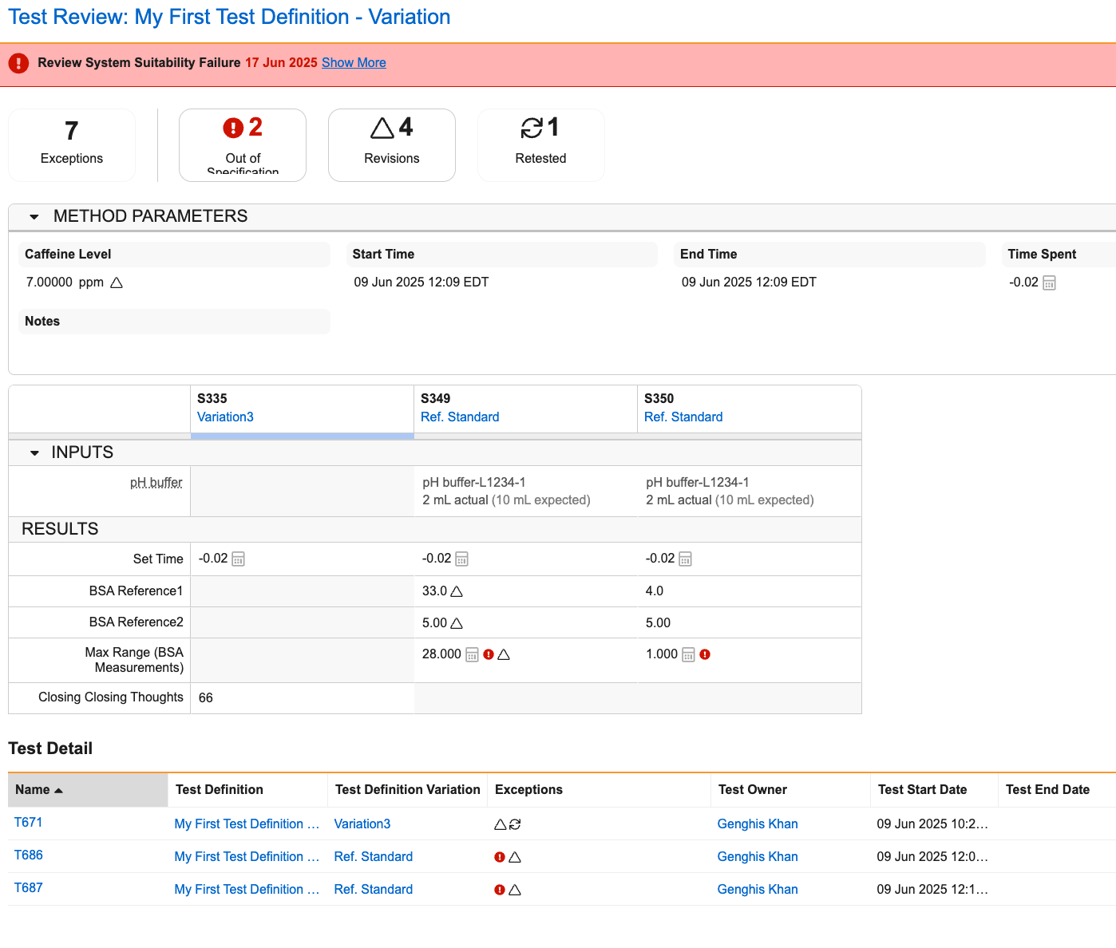Image resolution: width=1116 pixels, height=948 pixels.
Task: Click revision triangle icon in T671 row
Action: tap(501, 824)
